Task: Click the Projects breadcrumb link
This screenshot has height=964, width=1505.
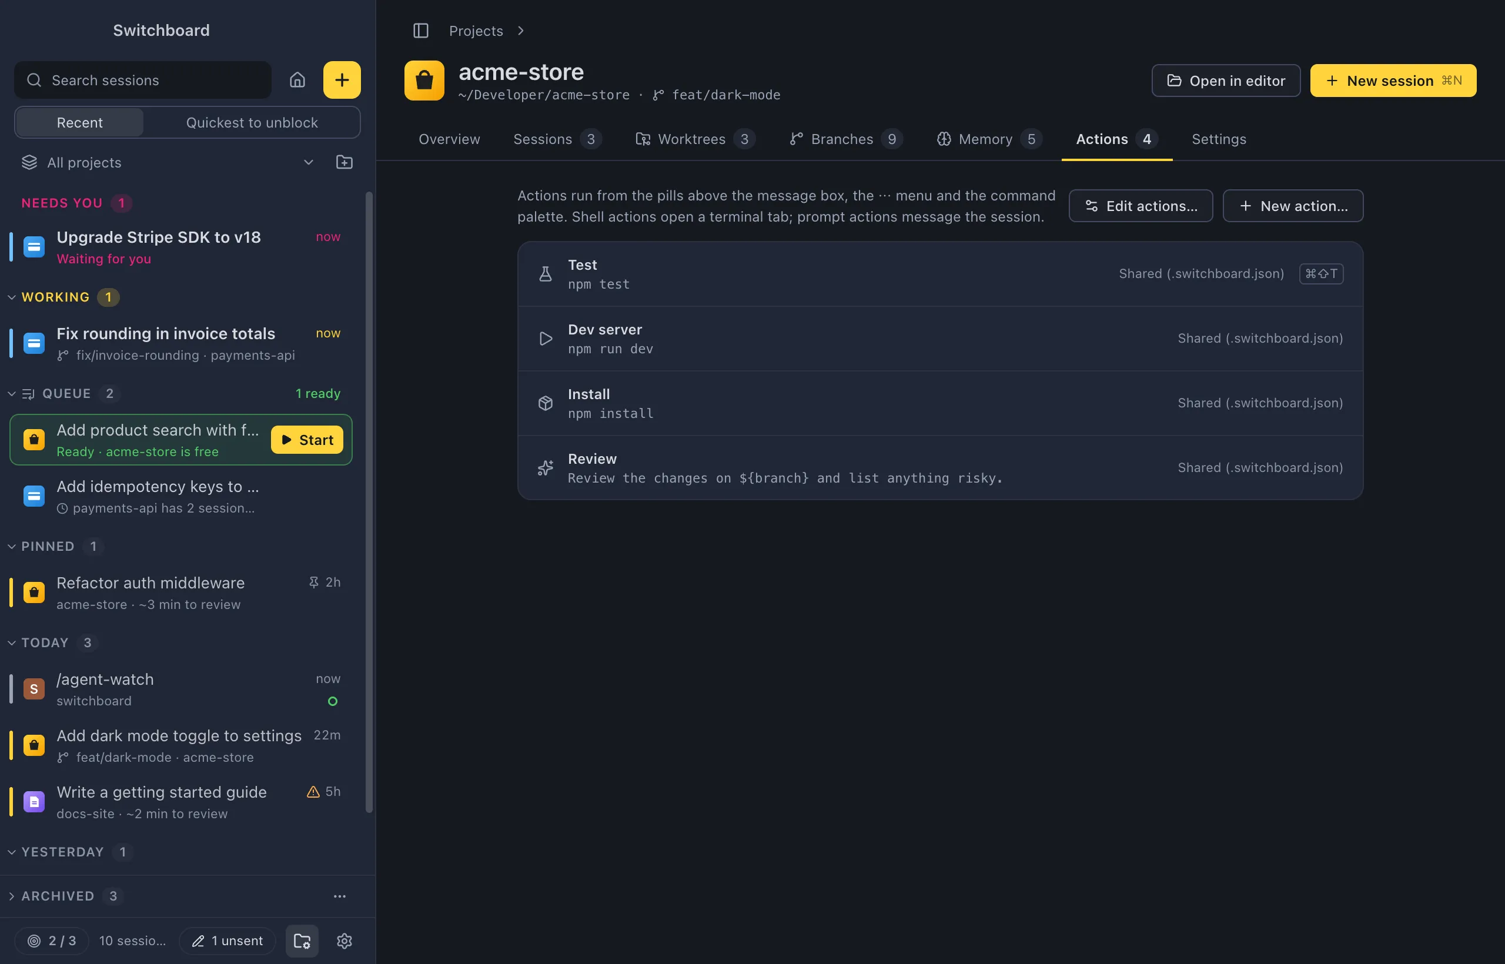Action: 476,31
